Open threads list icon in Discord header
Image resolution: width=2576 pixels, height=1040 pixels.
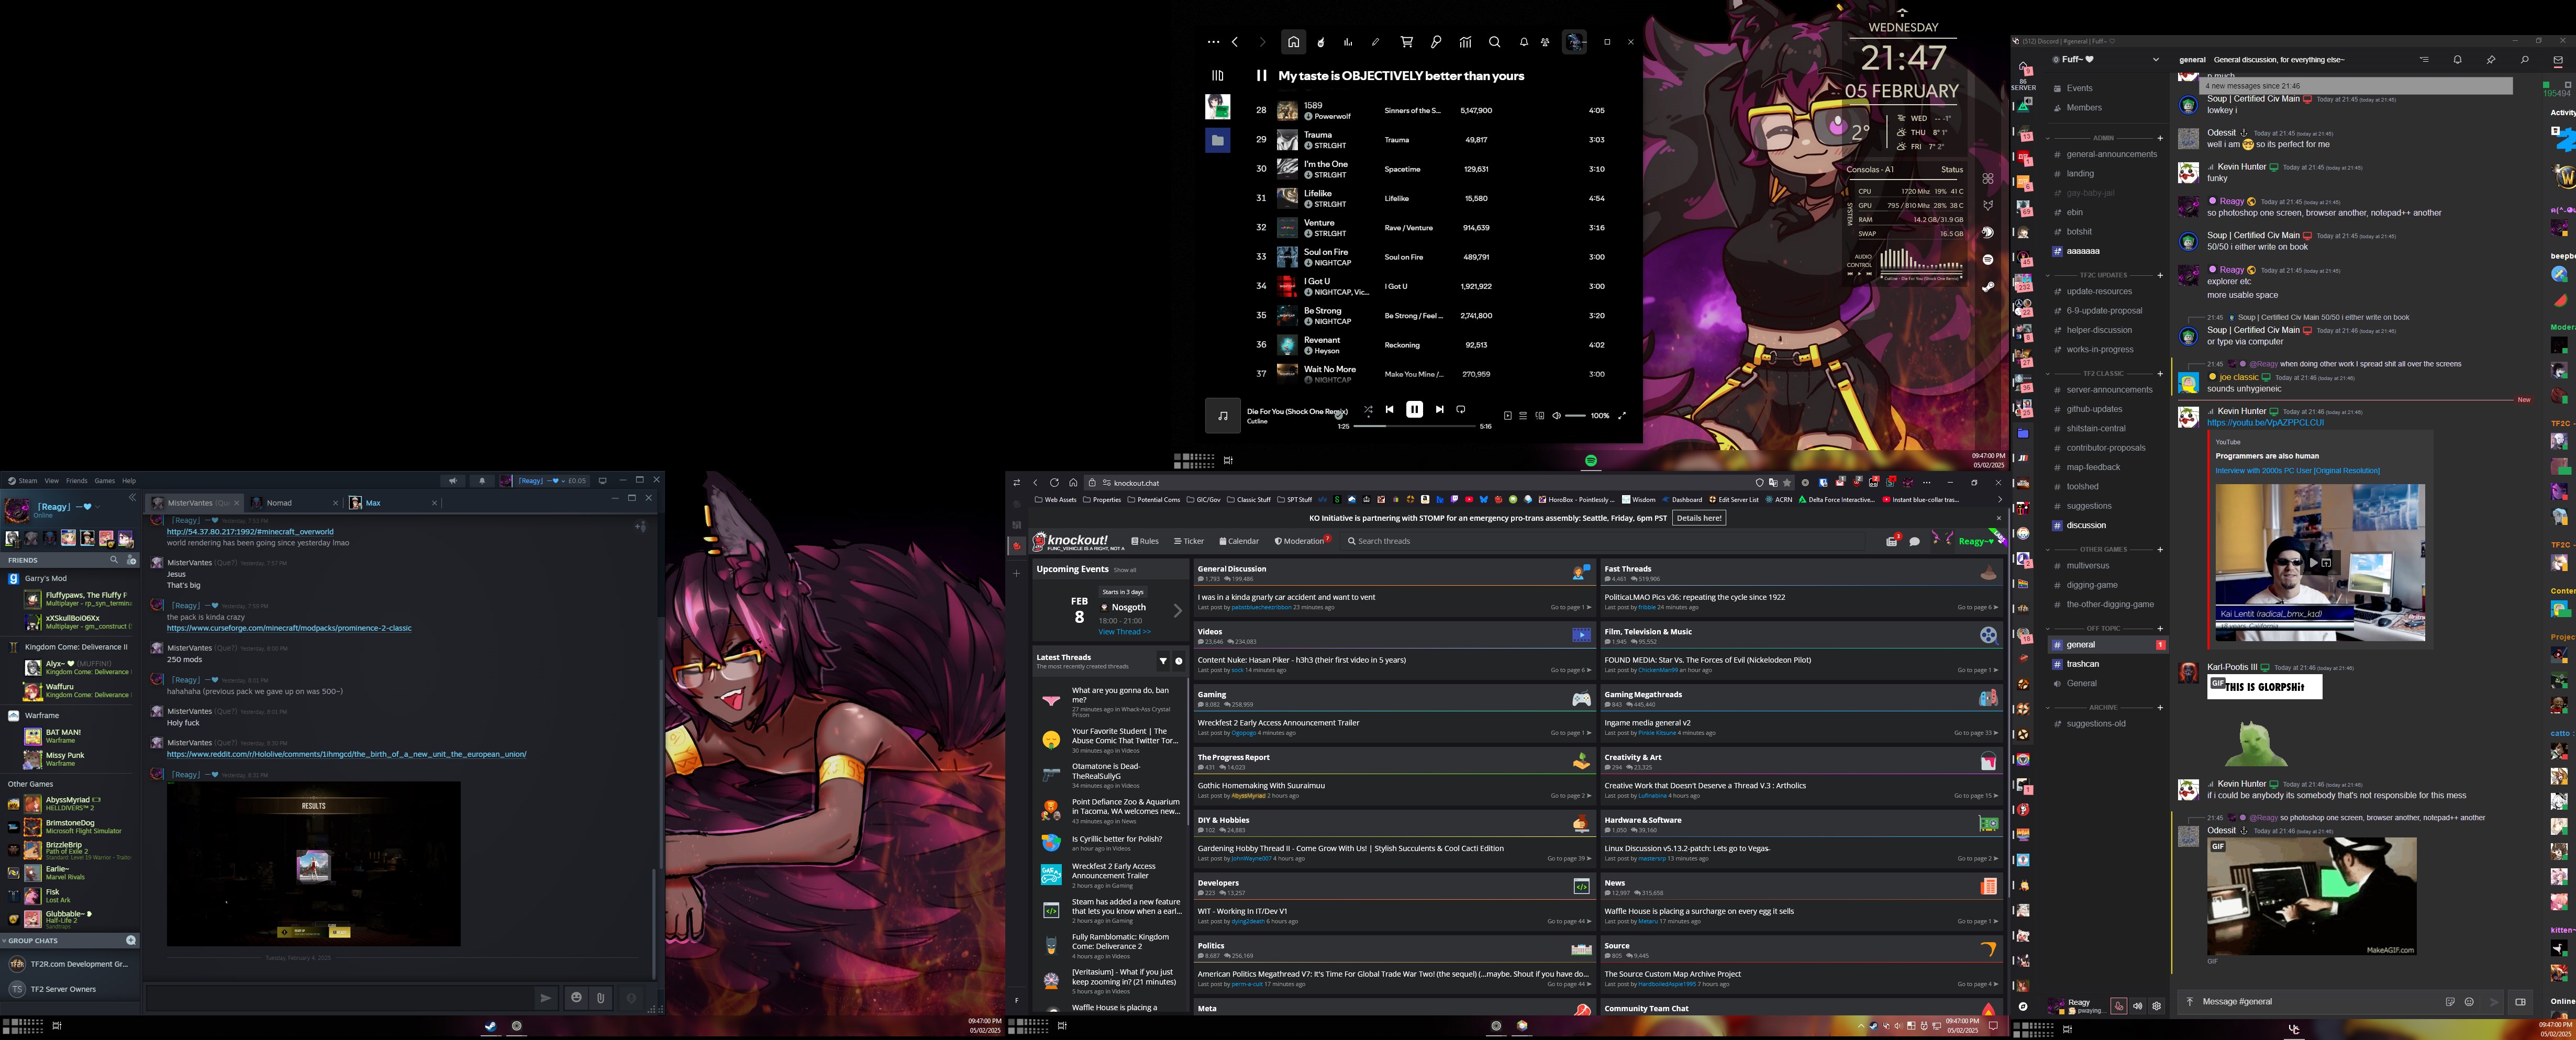2424,60
